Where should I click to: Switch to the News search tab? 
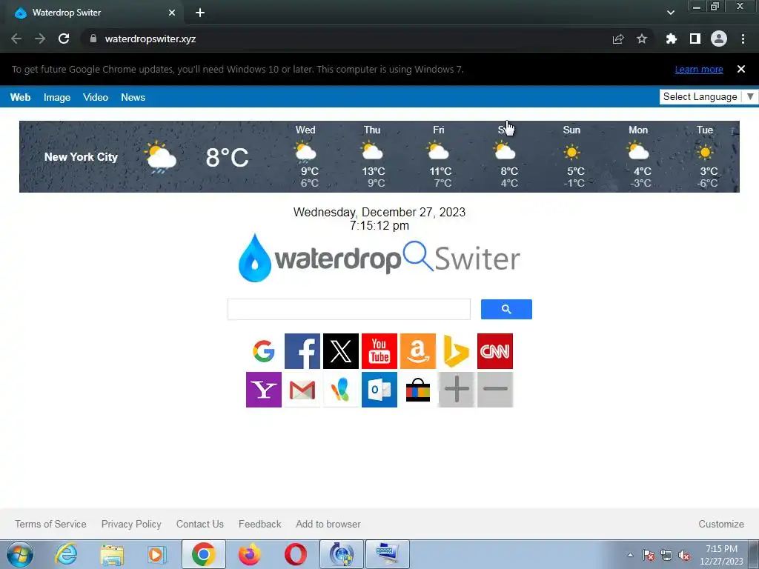pos(133,97)
